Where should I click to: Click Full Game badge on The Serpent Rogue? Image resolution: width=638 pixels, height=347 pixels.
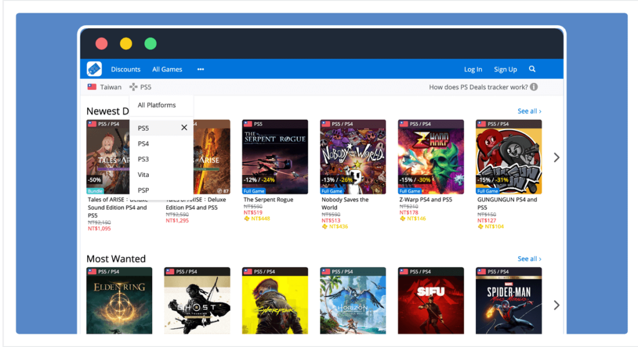click(254, 191)
